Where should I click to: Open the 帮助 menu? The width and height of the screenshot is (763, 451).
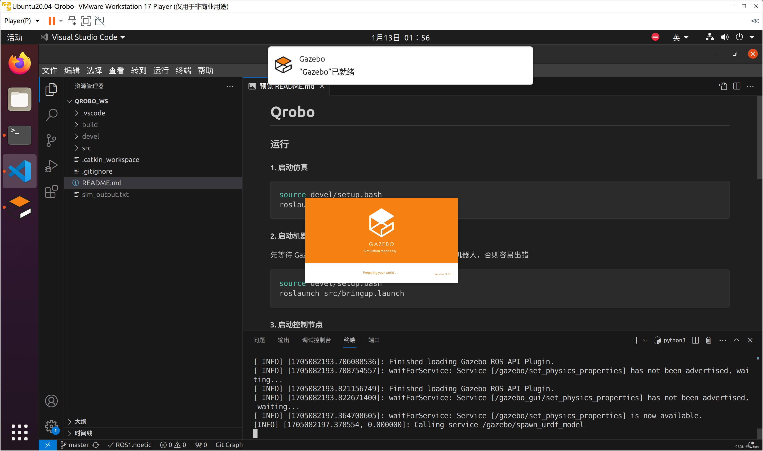click(x=206, y=70)
